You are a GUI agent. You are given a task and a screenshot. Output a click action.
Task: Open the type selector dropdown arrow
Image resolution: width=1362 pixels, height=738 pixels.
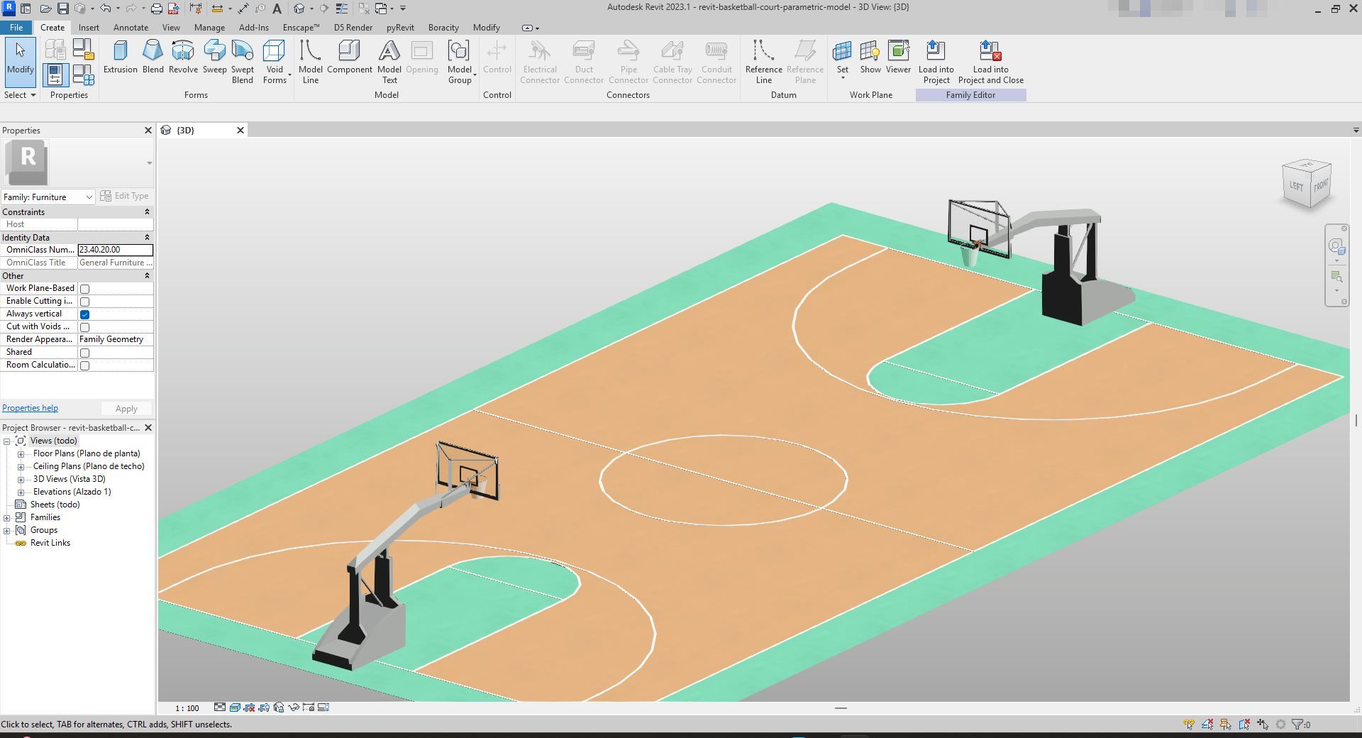(x=149, y=163)
